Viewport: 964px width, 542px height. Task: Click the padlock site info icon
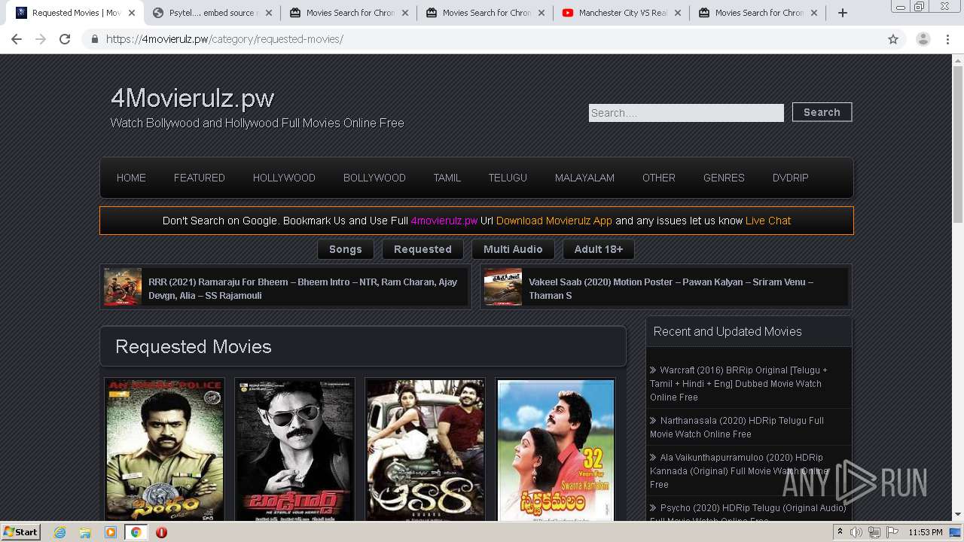tap(94, 39)
